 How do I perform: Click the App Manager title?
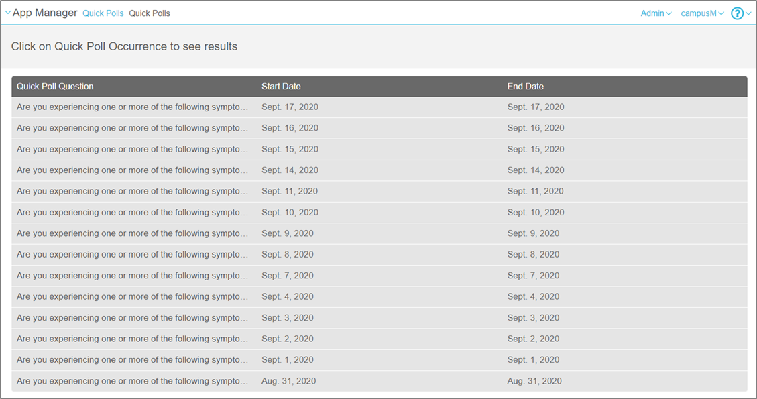click(45, 13)
